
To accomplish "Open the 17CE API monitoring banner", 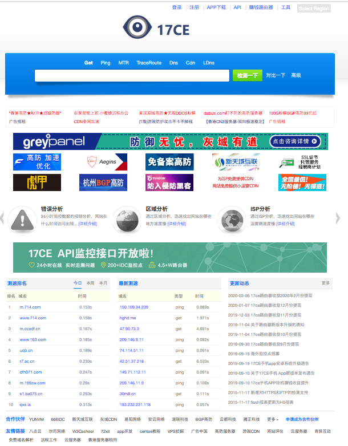I will (170, 257).
